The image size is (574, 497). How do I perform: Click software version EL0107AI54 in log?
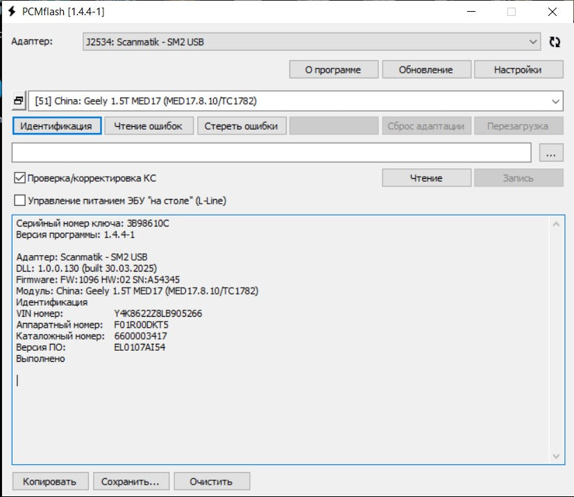[x=140, y=347]
